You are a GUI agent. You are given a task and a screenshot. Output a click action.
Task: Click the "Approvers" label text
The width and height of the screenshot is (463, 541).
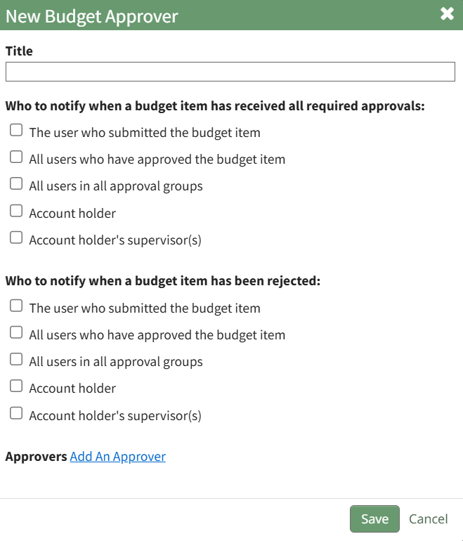(36, 457)
